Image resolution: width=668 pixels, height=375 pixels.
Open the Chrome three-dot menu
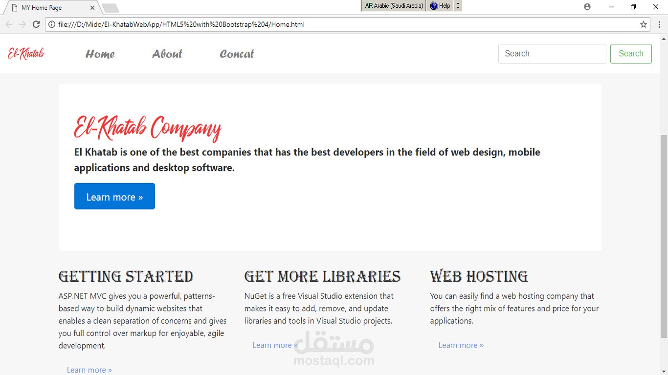(659, 24)
